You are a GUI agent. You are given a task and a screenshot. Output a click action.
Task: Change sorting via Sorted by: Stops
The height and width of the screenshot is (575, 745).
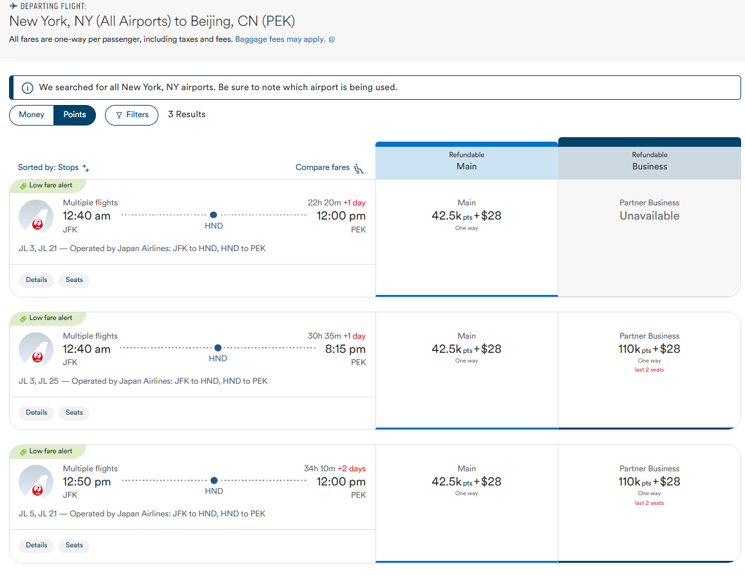pos(48,167)
